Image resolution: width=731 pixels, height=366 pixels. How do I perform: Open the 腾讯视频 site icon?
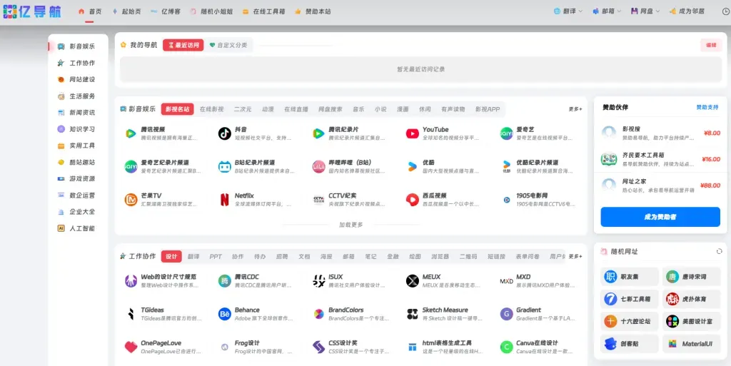[131, 133]
